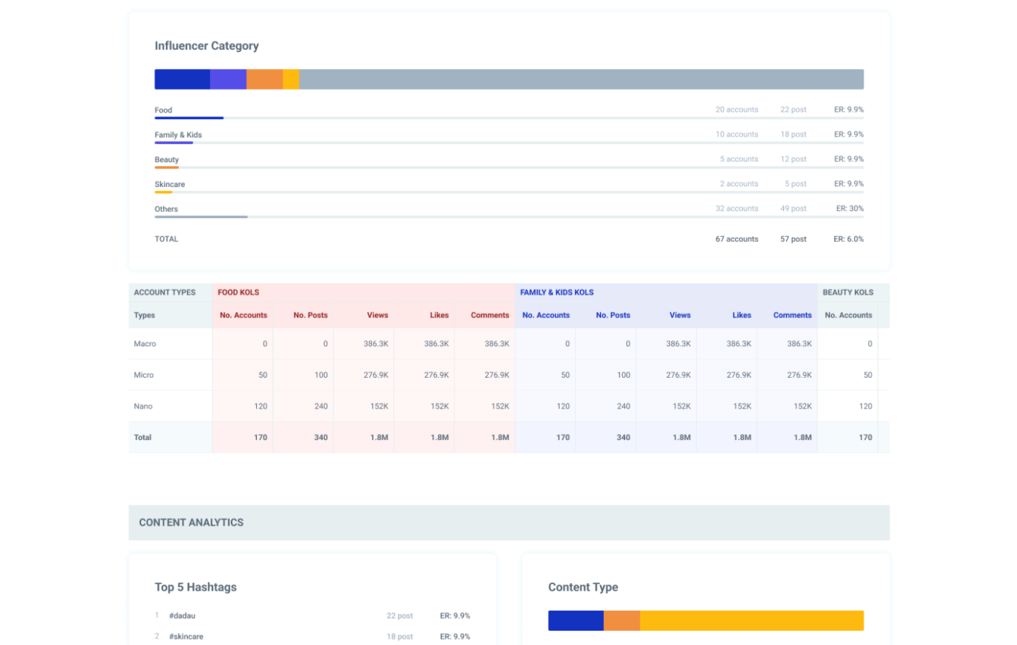Click the dark blue Food segment in Influencer Category bar
This screenshot has height=645, width=1017.
click(182, 79)
